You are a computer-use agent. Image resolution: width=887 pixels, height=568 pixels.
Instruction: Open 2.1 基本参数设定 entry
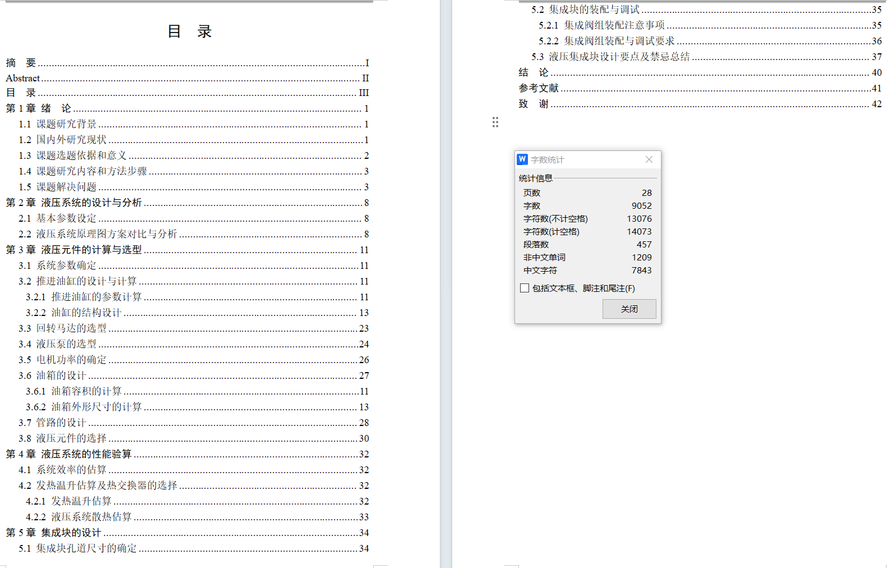tap(194, 218)
